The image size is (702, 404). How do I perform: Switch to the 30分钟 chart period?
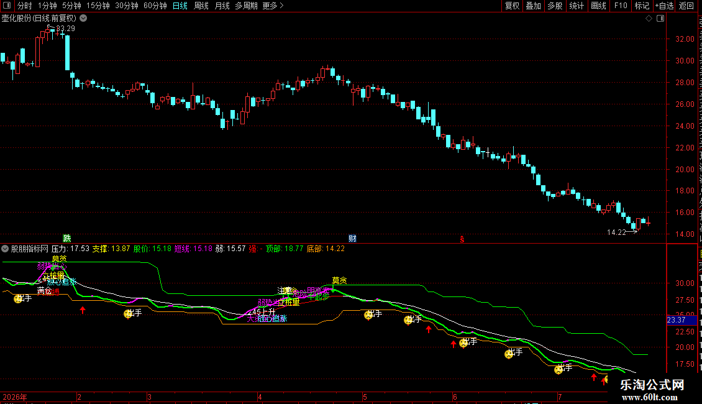pyautogui.click(x=127, y=6)
